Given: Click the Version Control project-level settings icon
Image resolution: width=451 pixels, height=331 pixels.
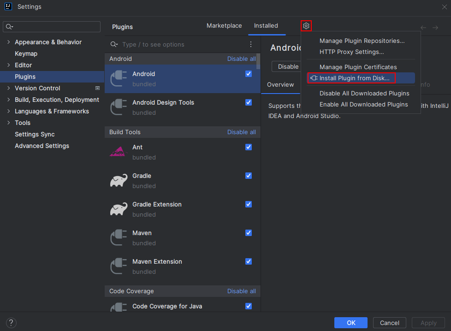Looking at the screenshot, I should click(97, 89).
